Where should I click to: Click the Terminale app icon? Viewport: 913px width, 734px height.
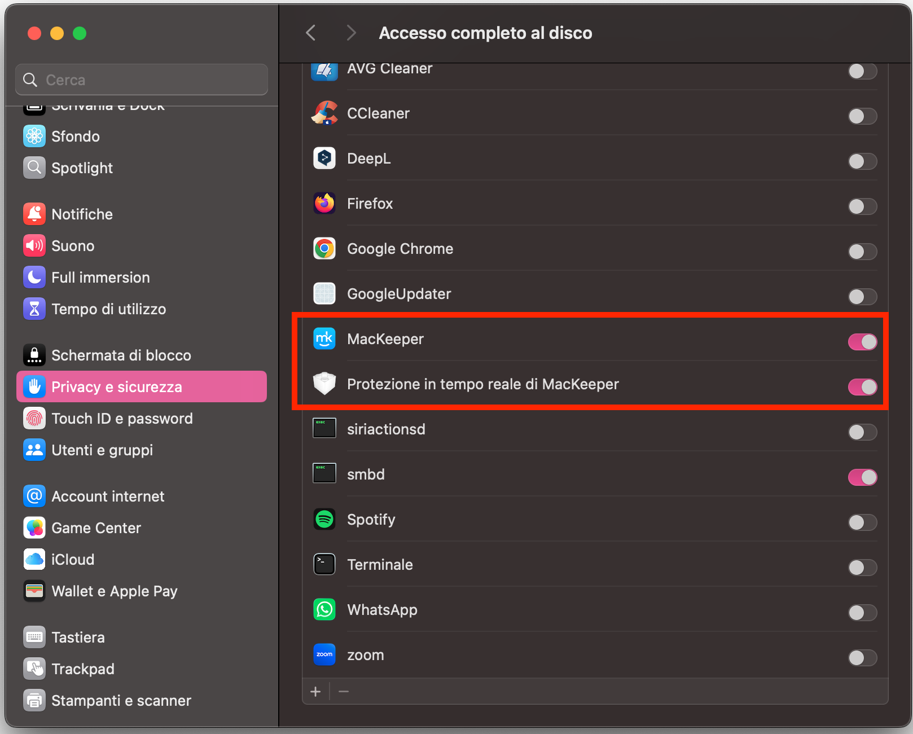(x=324, y=564)
